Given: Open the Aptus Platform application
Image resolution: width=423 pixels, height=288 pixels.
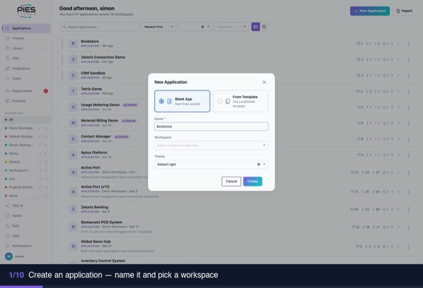Looking at the screenshot, I should pos(94,152).
